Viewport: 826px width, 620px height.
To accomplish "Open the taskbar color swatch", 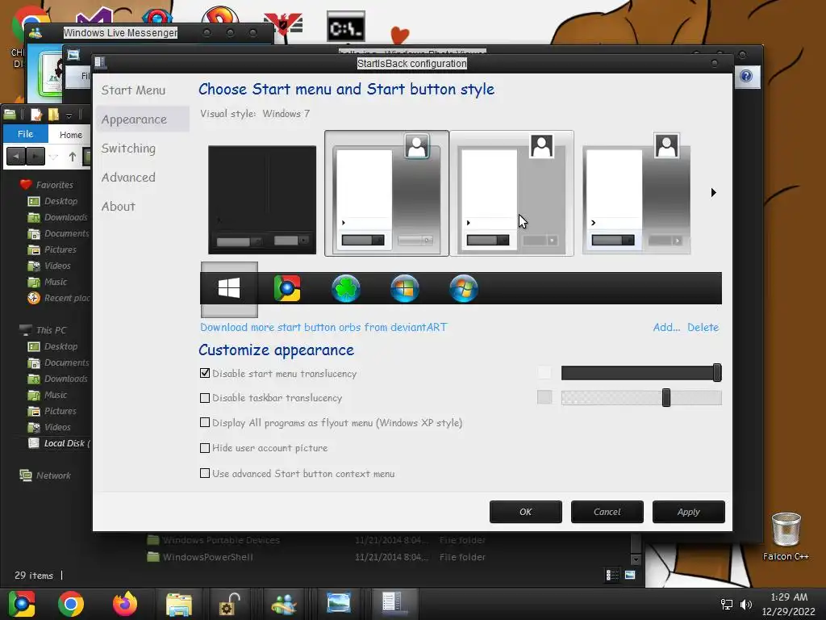I will 544,397.
